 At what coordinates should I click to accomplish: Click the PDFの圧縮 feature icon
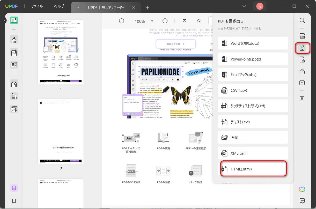pos(164,171)
